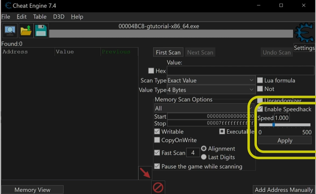This screenshot has width=316, height=194.
Task: Move the speedhack speed slider handle
Action: pyautogui.click(x=273, y=125)
